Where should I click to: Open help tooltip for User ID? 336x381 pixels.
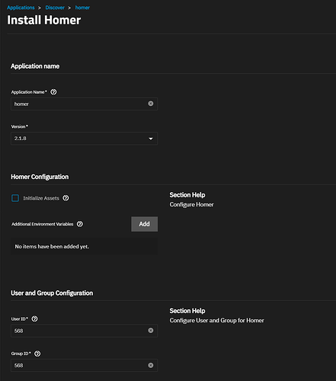tap(34, 319)
